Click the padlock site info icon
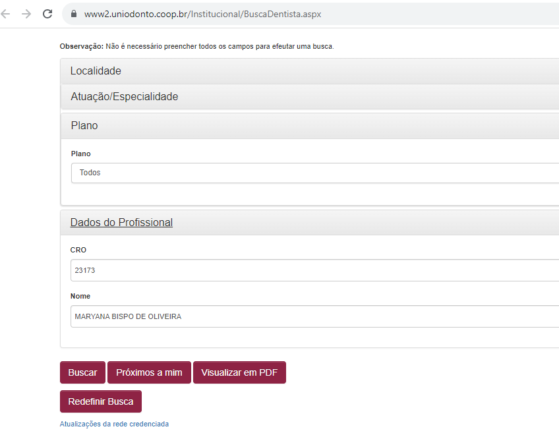The image size is (559, 437). click(74, 14)
